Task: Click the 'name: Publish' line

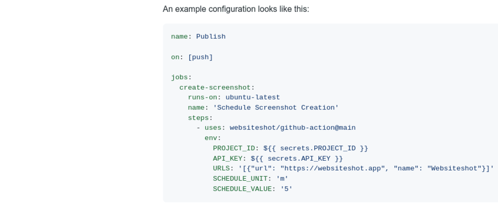Action: click(198, 36)
